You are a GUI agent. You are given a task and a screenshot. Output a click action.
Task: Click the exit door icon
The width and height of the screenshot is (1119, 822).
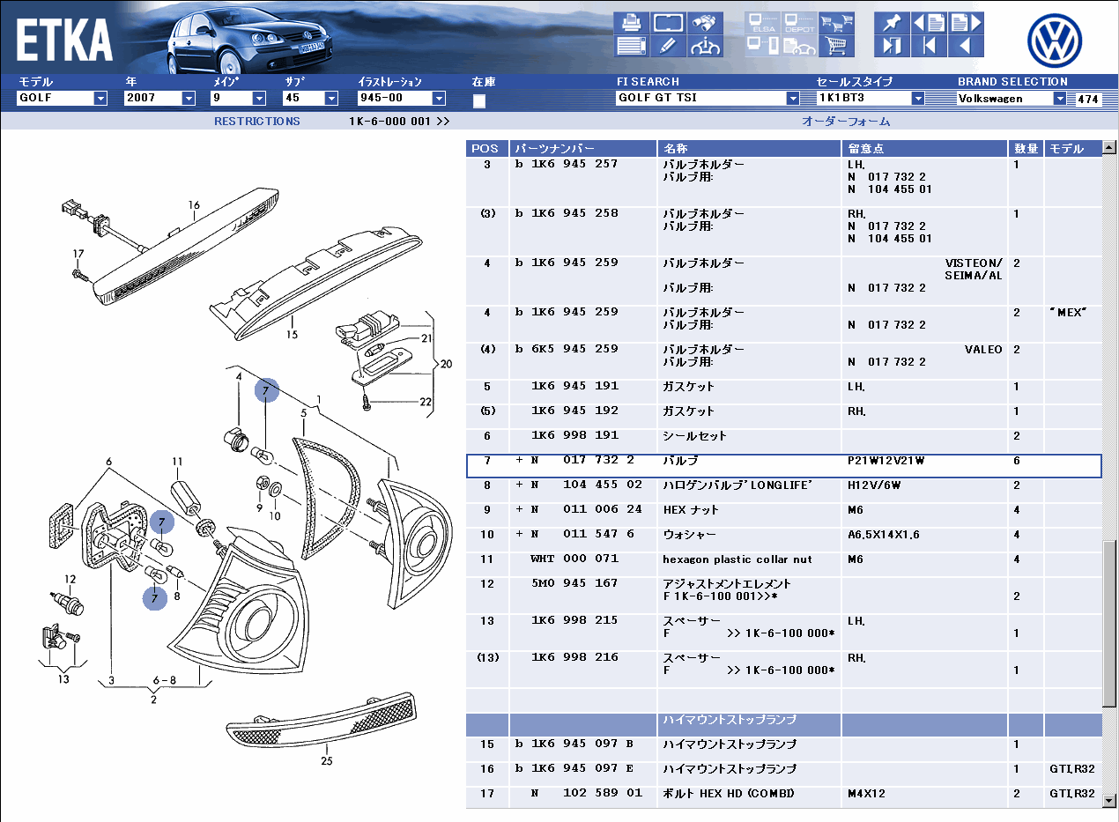892,46
